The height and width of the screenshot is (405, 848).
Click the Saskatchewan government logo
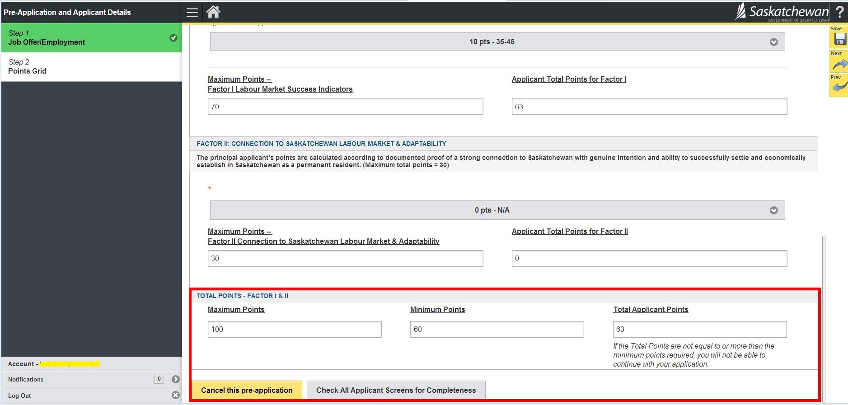(x=782, y=12)
